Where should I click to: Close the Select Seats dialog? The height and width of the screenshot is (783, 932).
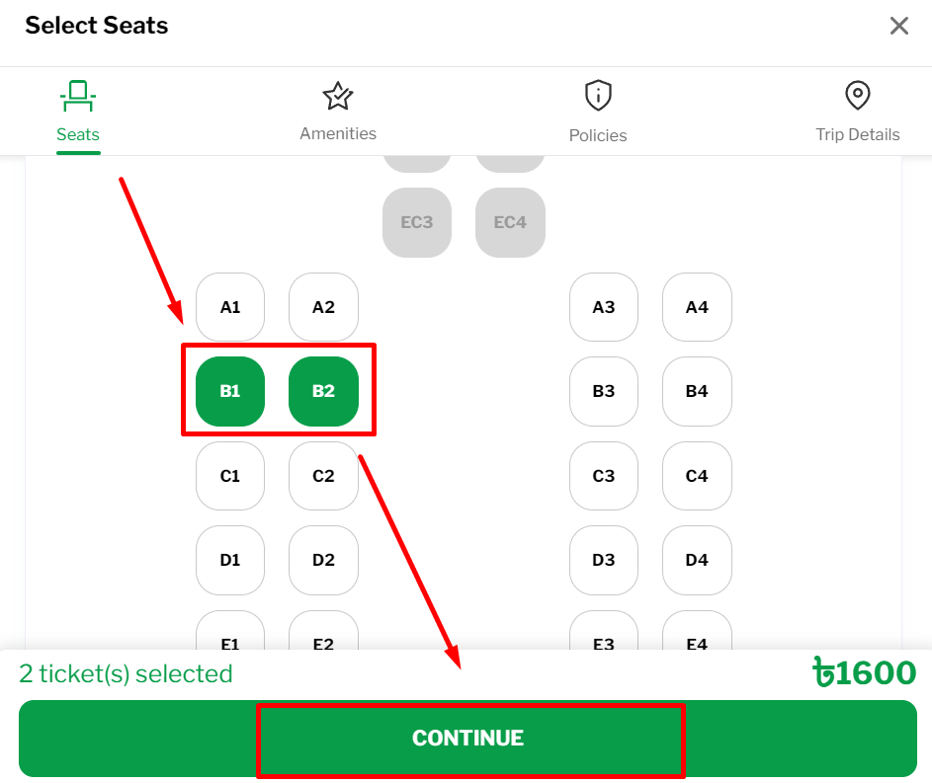click(x=898, y=26)
